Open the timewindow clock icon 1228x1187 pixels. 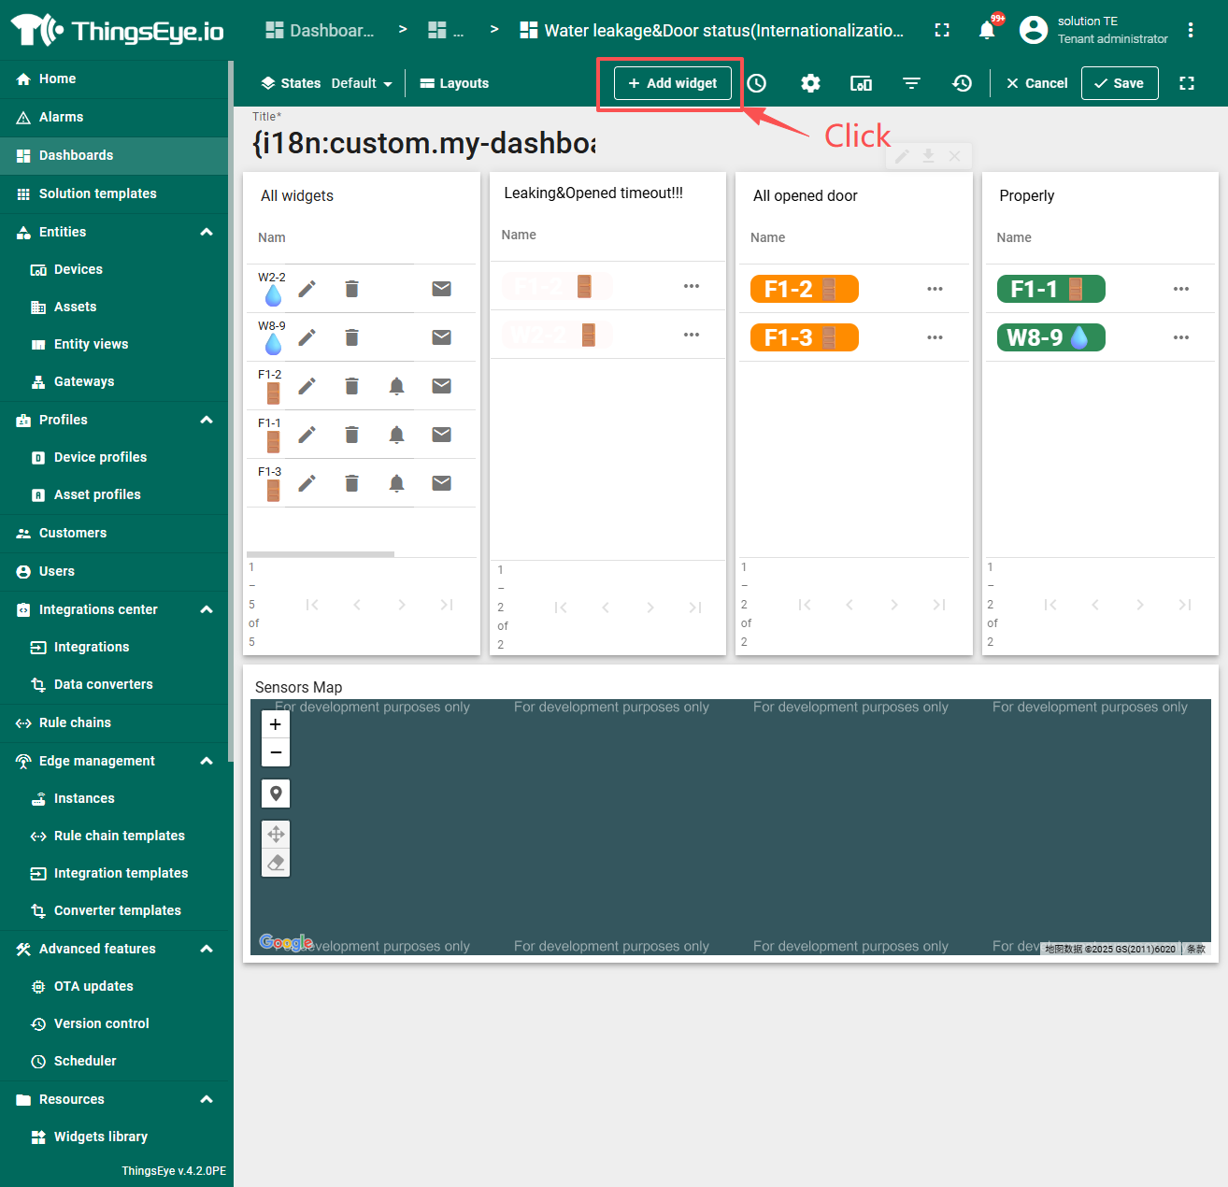(757, 83)
